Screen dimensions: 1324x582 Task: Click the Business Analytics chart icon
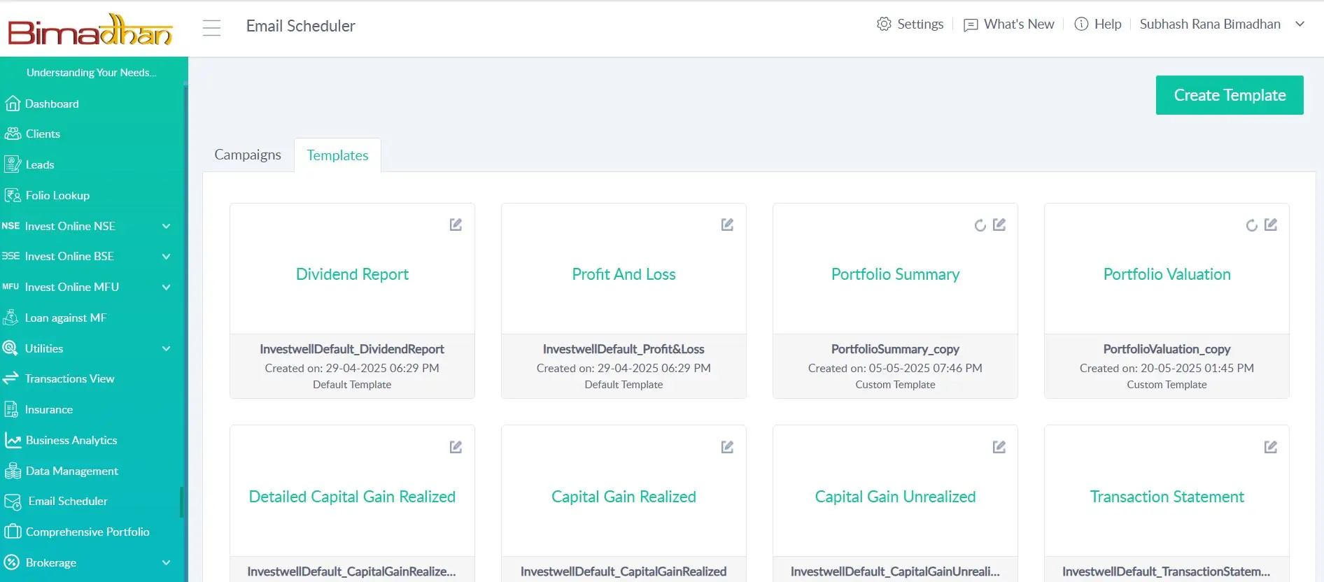(x=13, y=440)
